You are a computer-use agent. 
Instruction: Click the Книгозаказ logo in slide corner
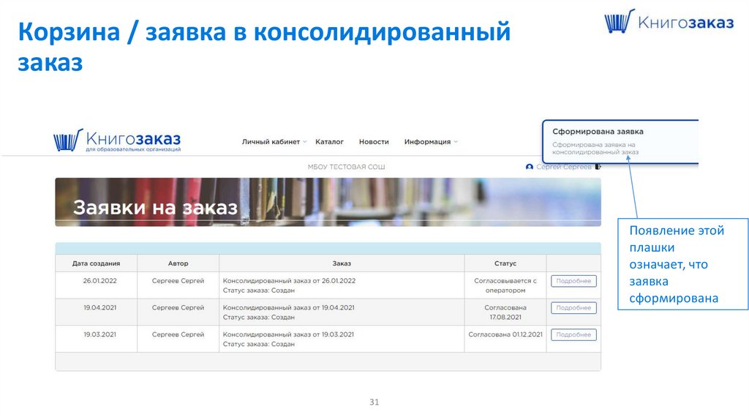[x=669, y=21]
